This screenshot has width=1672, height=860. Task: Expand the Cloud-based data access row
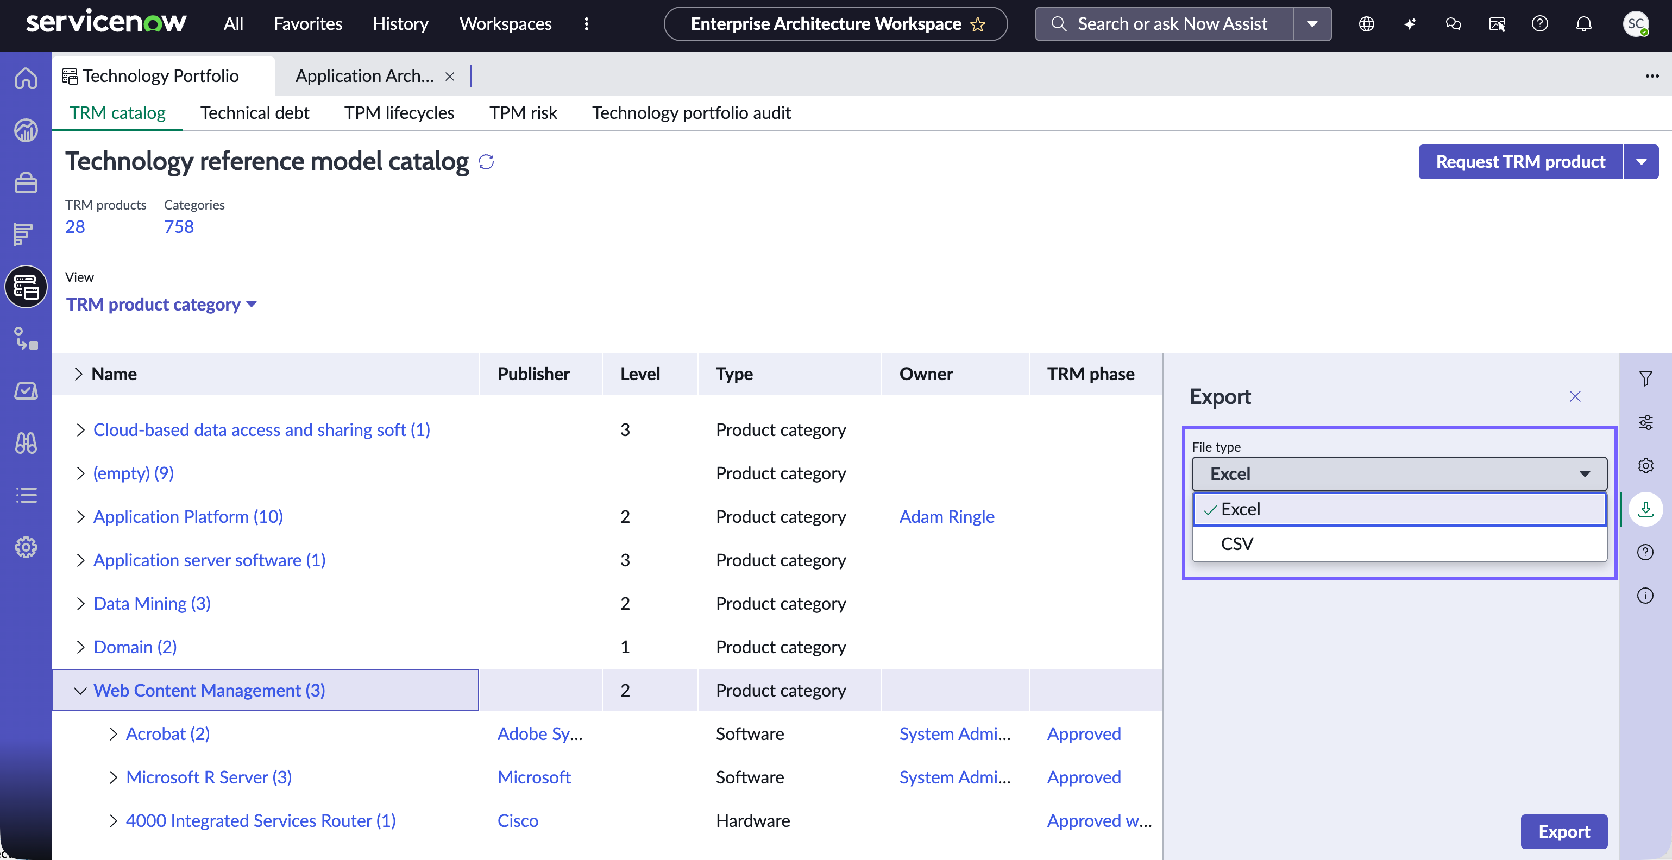click(80, 430)
